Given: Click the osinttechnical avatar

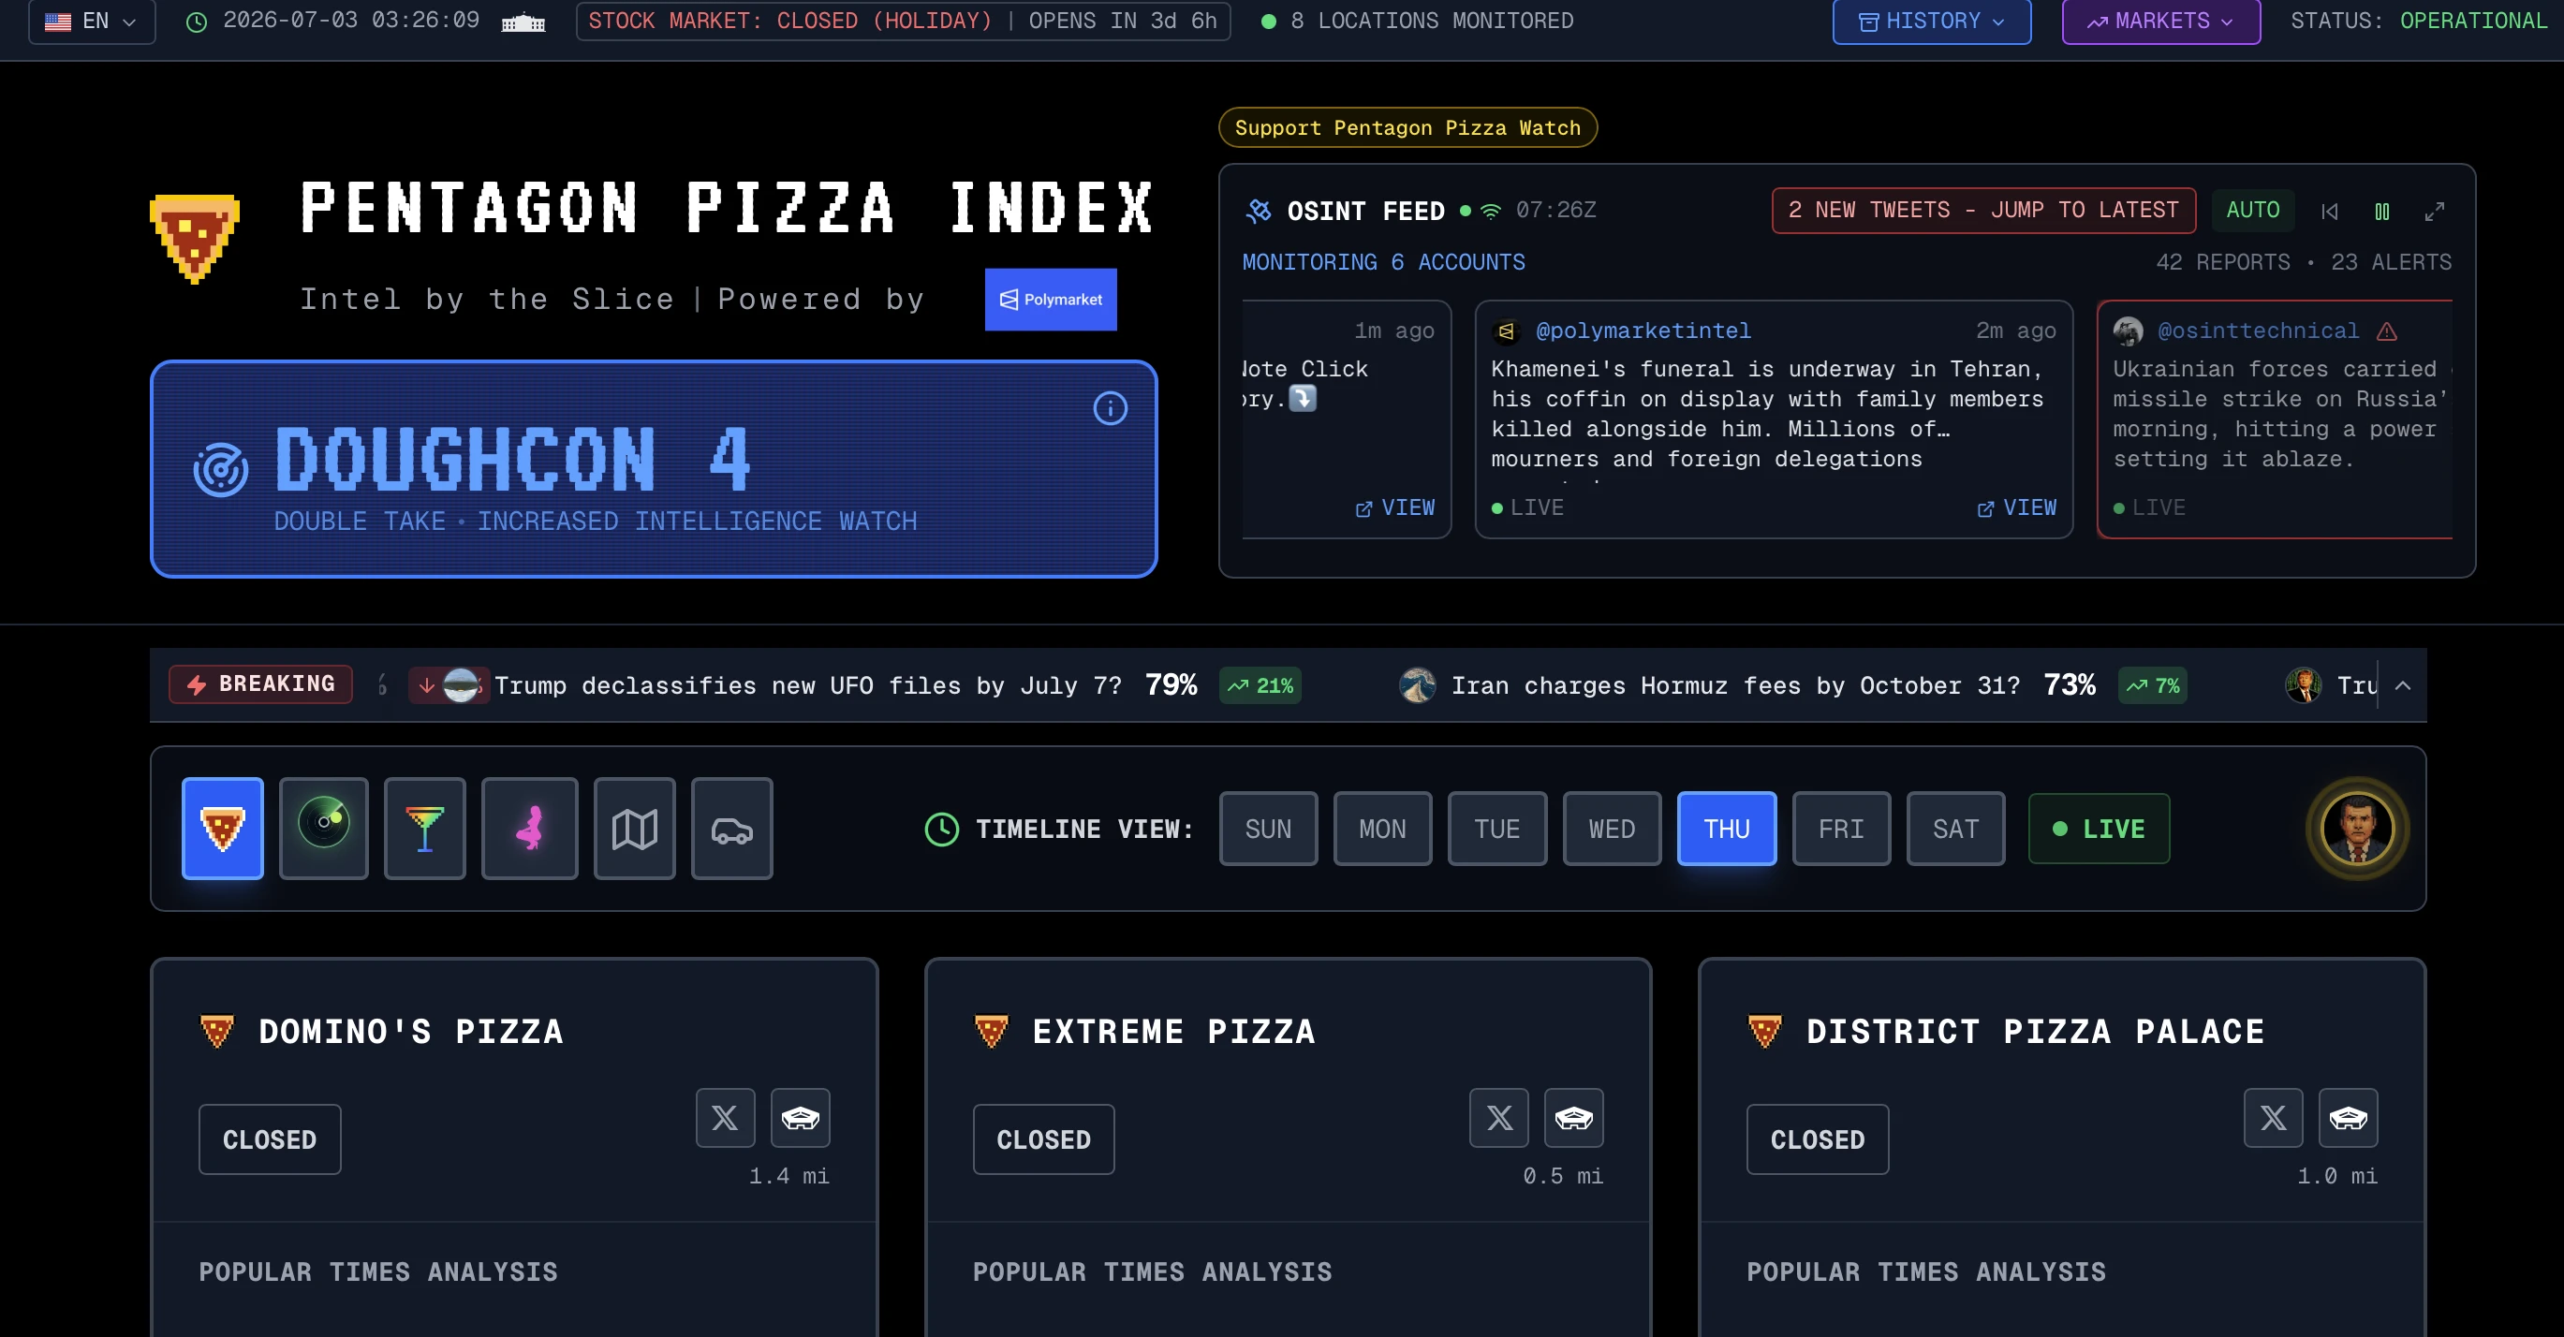Looking at the screenshot, I should (2128, 331).
